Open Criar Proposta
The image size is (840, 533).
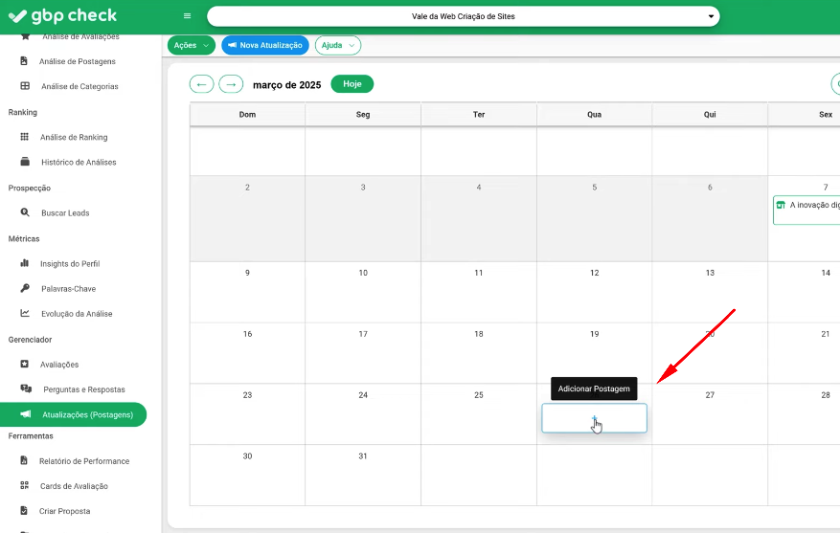pos(64,511)
